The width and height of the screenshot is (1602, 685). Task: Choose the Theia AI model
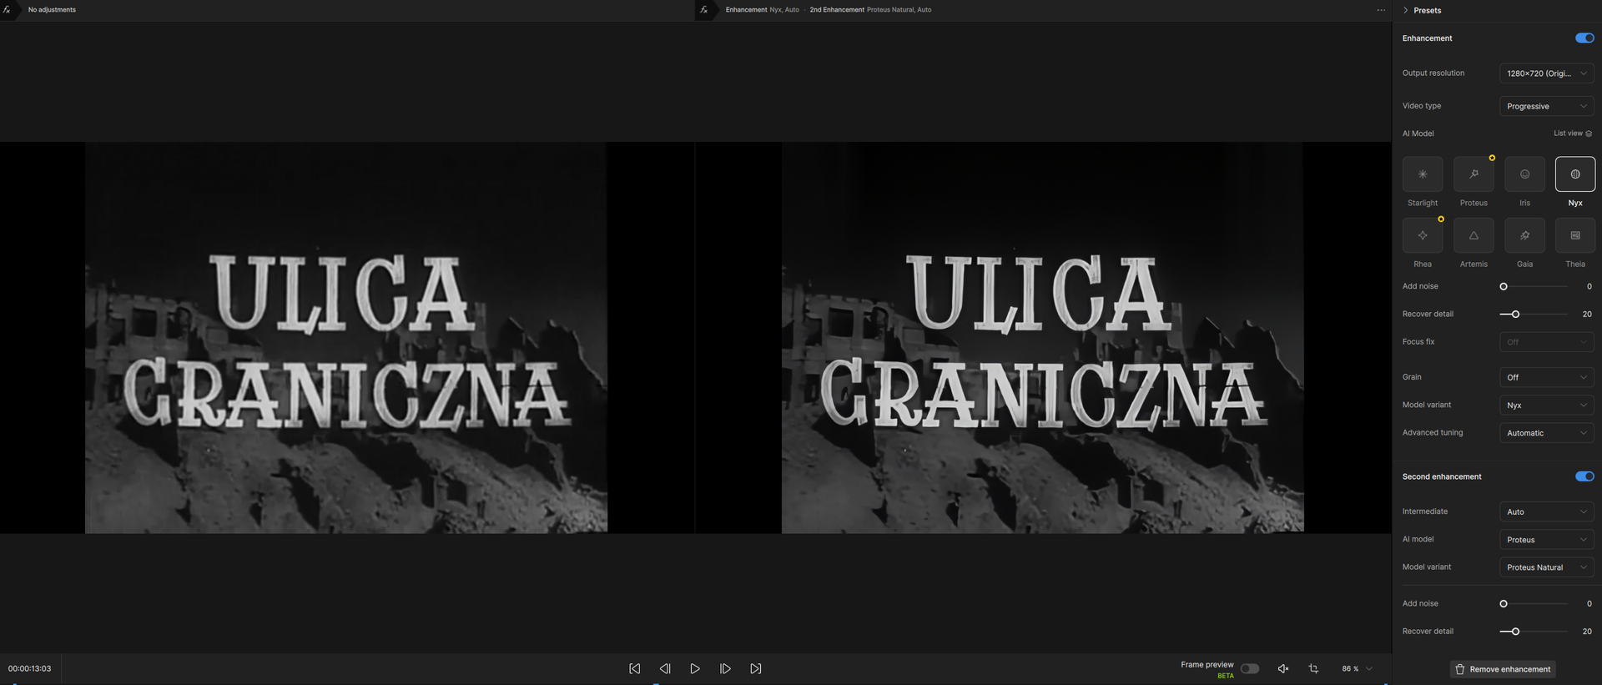point(1575,235)
